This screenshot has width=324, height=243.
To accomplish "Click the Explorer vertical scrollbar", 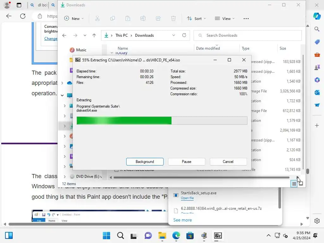I will pyautogui.click(x=303, y=112).
